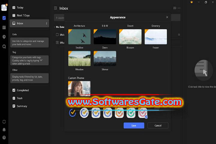Click the Add task input field
Screen dimensions: 216x144
pyautogui.click(x=117, y=18)
